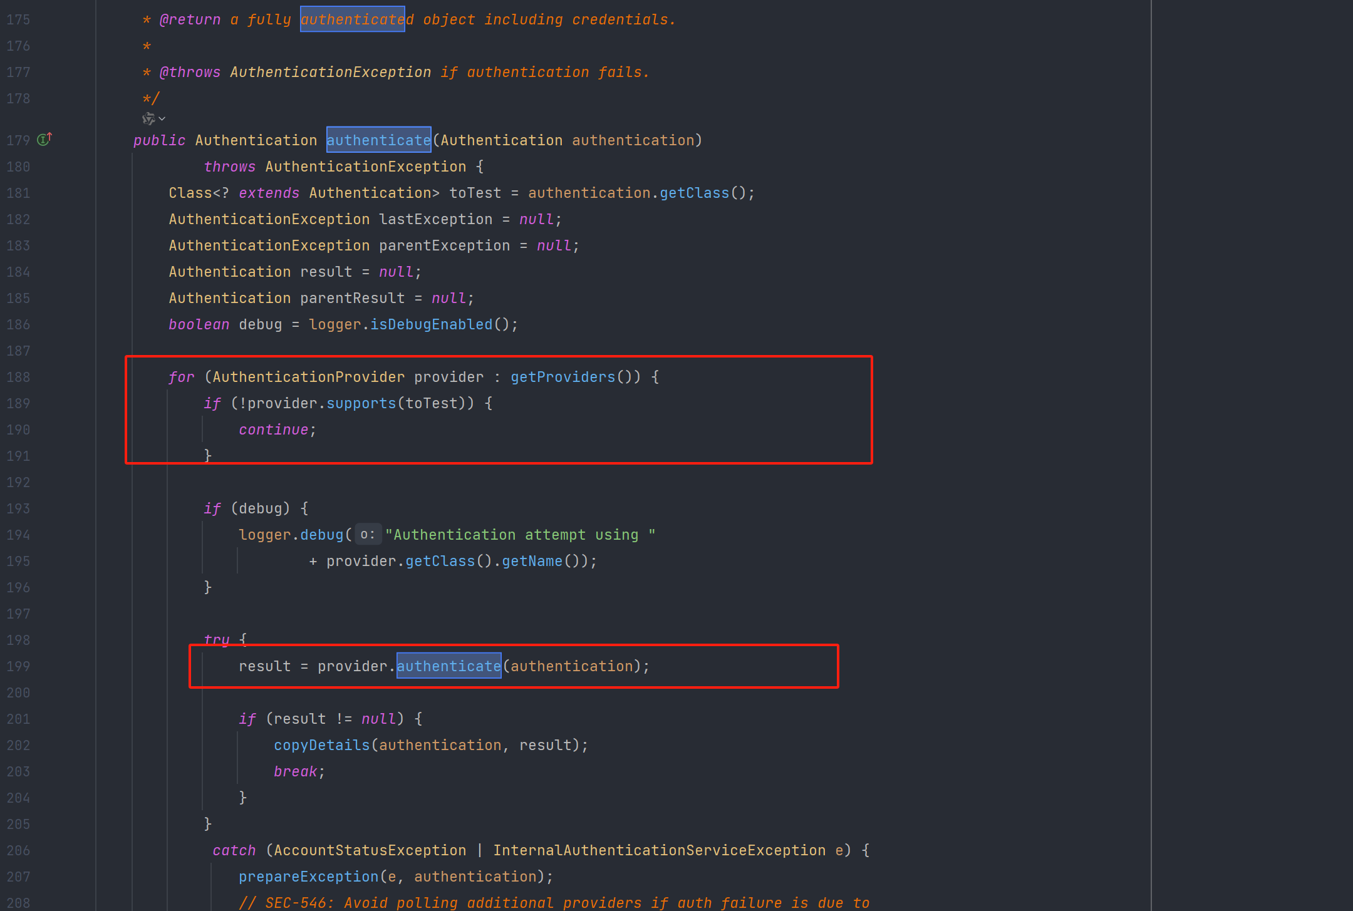Click the getClass call on line 181

(694, 193)
